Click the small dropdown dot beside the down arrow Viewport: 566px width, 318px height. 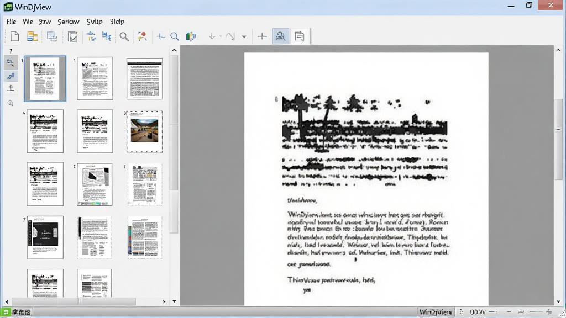221,37
